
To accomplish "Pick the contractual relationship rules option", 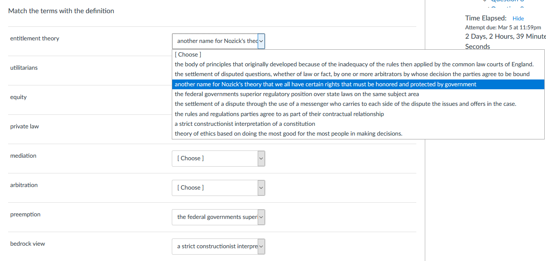I will tap(279, 113).
